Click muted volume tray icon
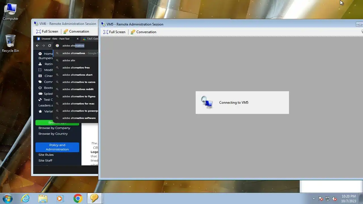363x204 pixels. (x=335, y=199)
